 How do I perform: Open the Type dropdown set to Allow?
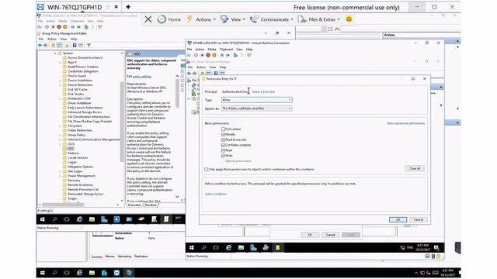pos(256,100)
